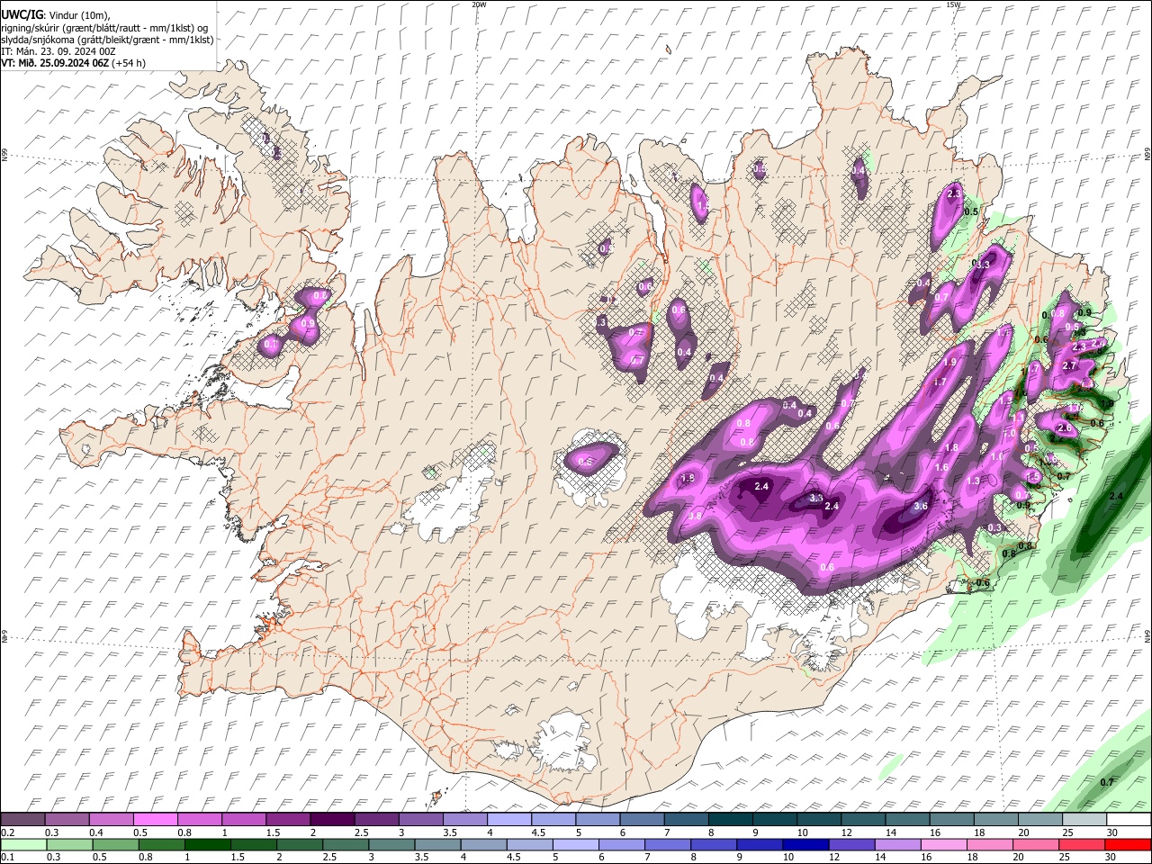Click the '2.7' snowfall value on the map

(1069, 366)
